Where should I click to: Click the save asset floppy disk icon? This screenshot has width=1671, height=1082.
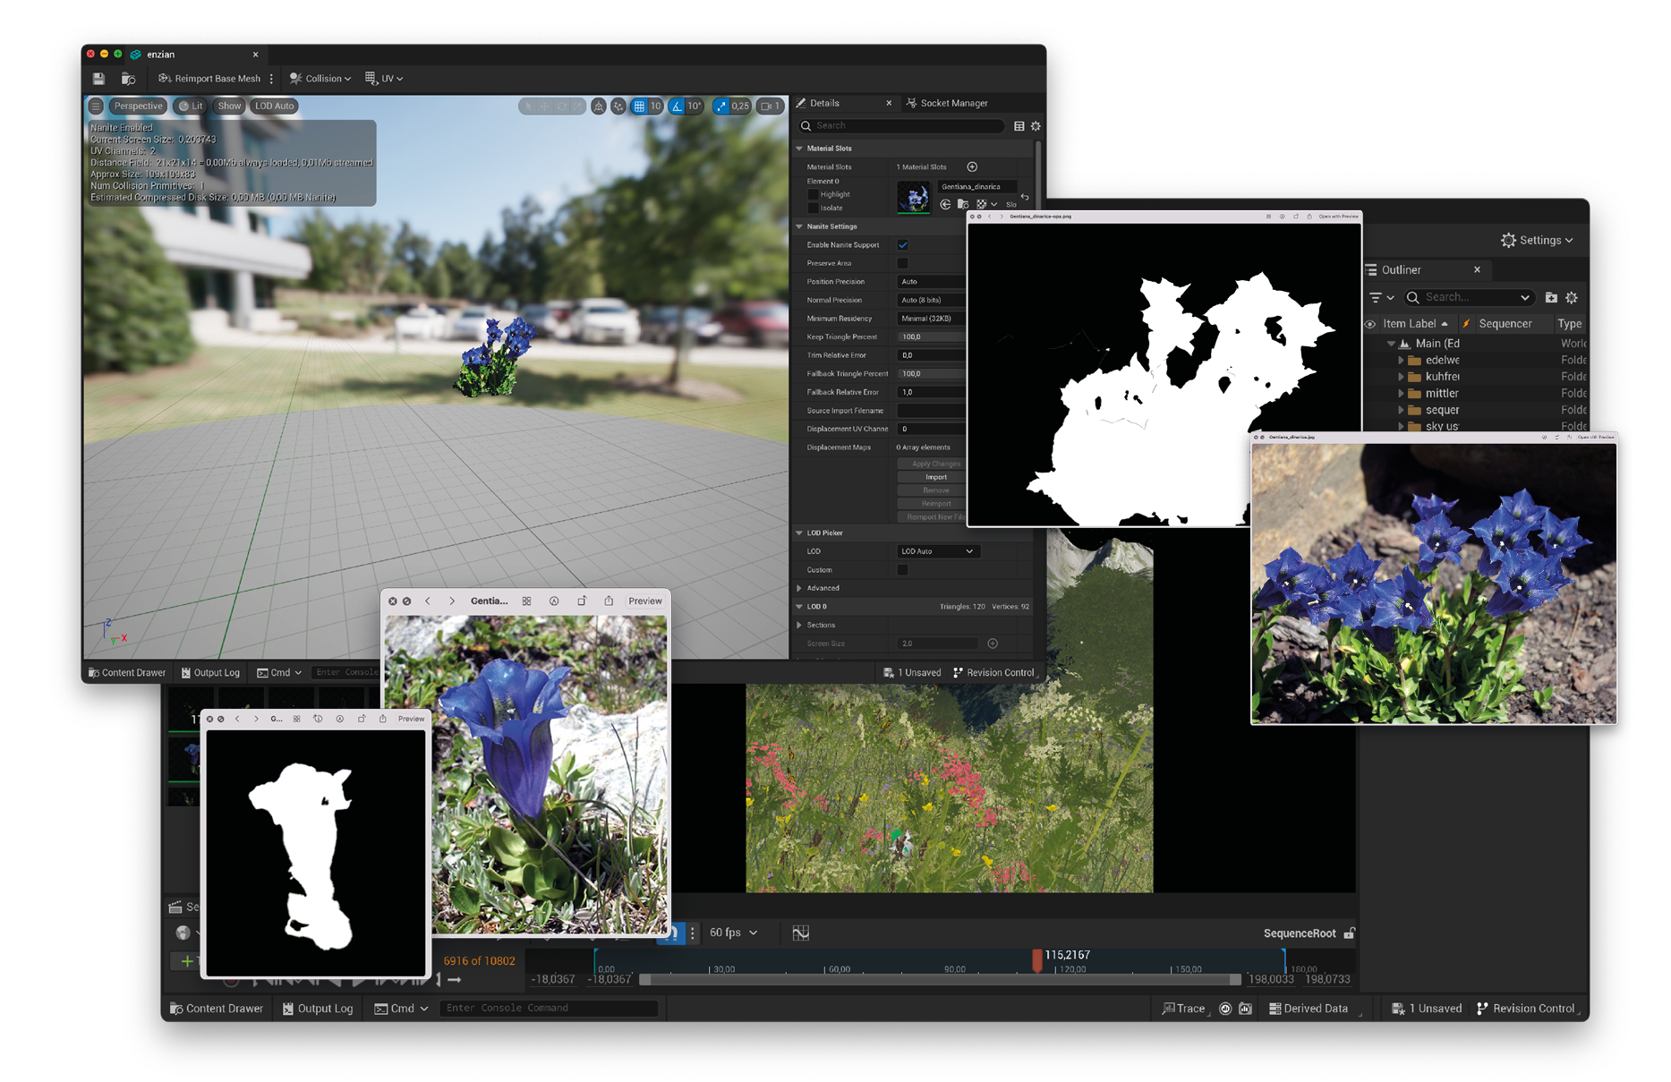tap(98, 79)
